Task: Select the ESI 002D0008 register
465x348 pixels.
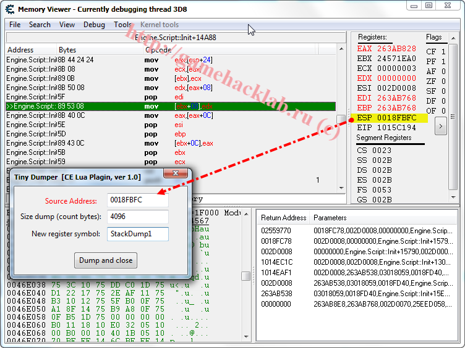Action: 386,88
